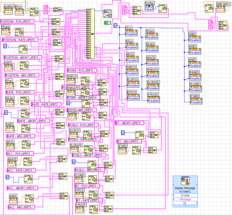This screenshot has width=232, height=215.
Task: Click Concatenate Strings node left of PortNo
Action: 137,10
